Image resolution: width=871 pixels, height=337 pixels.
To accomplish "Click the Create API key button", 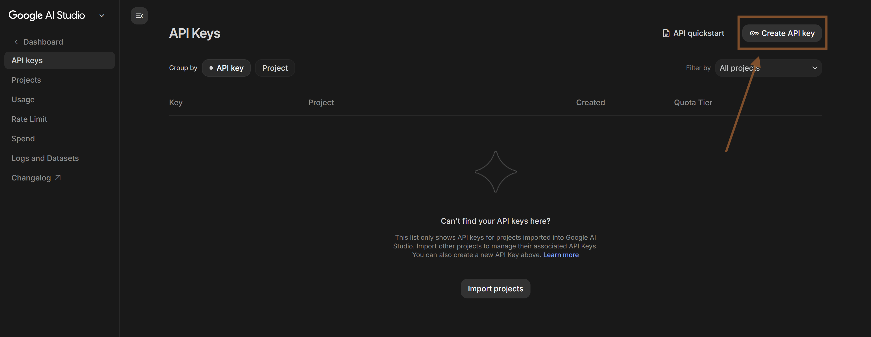I will [x=782, y=33].
